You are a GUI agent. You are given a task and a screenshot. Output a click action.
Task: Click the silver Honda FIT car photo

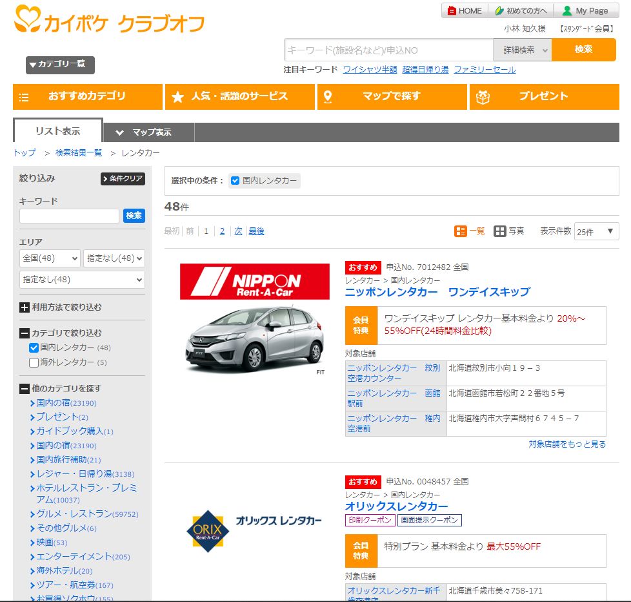[x=254, y=339]
